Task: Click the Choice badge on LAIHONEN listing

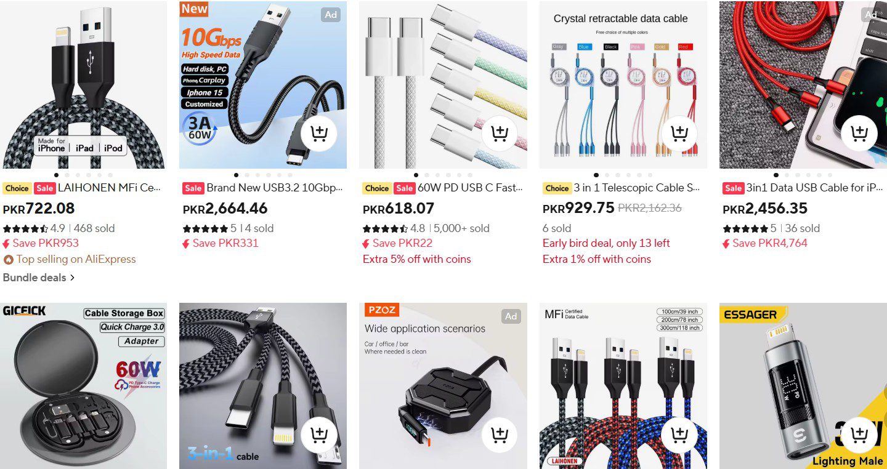Action: point(17,188)
